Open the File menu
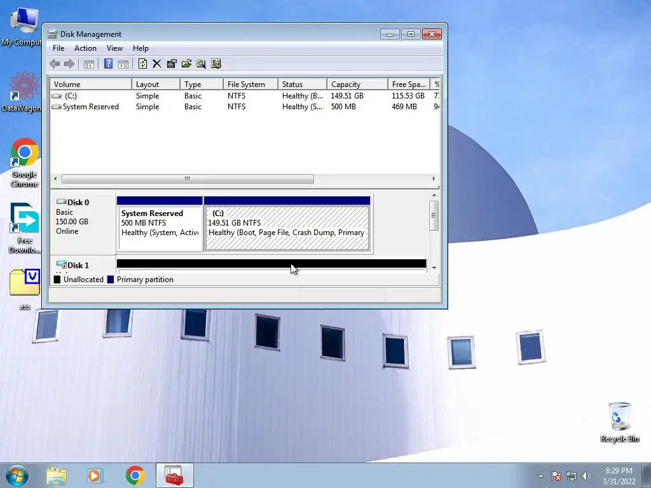The height and width of the screenshot is (488, 651). 58,48
